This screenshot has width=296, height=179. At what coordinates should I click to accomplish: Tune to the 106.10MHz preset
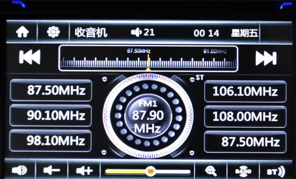click(245, 91)
